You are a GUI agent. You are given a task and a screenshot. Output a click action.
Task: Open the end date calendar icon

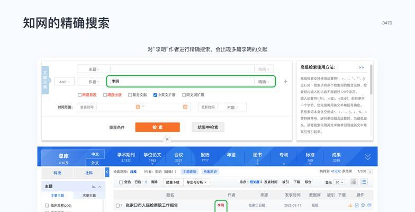185,107
